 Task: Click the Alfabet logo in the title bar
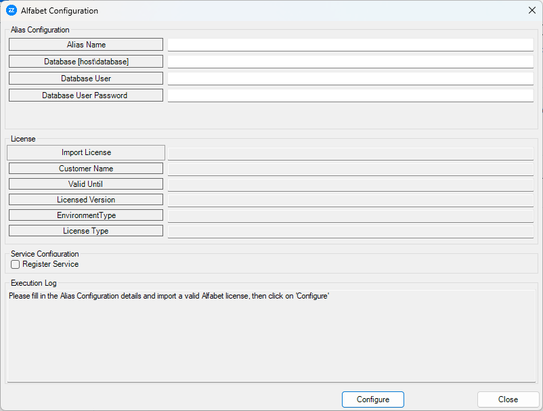coord(12,10)
